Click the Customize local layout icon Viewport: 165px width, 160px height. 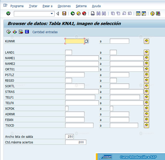pos(158,14)
